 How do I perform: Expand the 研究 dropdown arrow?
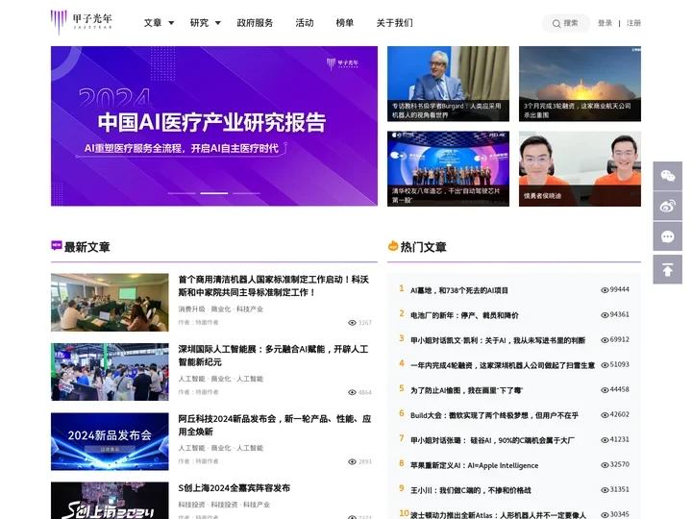217,23
